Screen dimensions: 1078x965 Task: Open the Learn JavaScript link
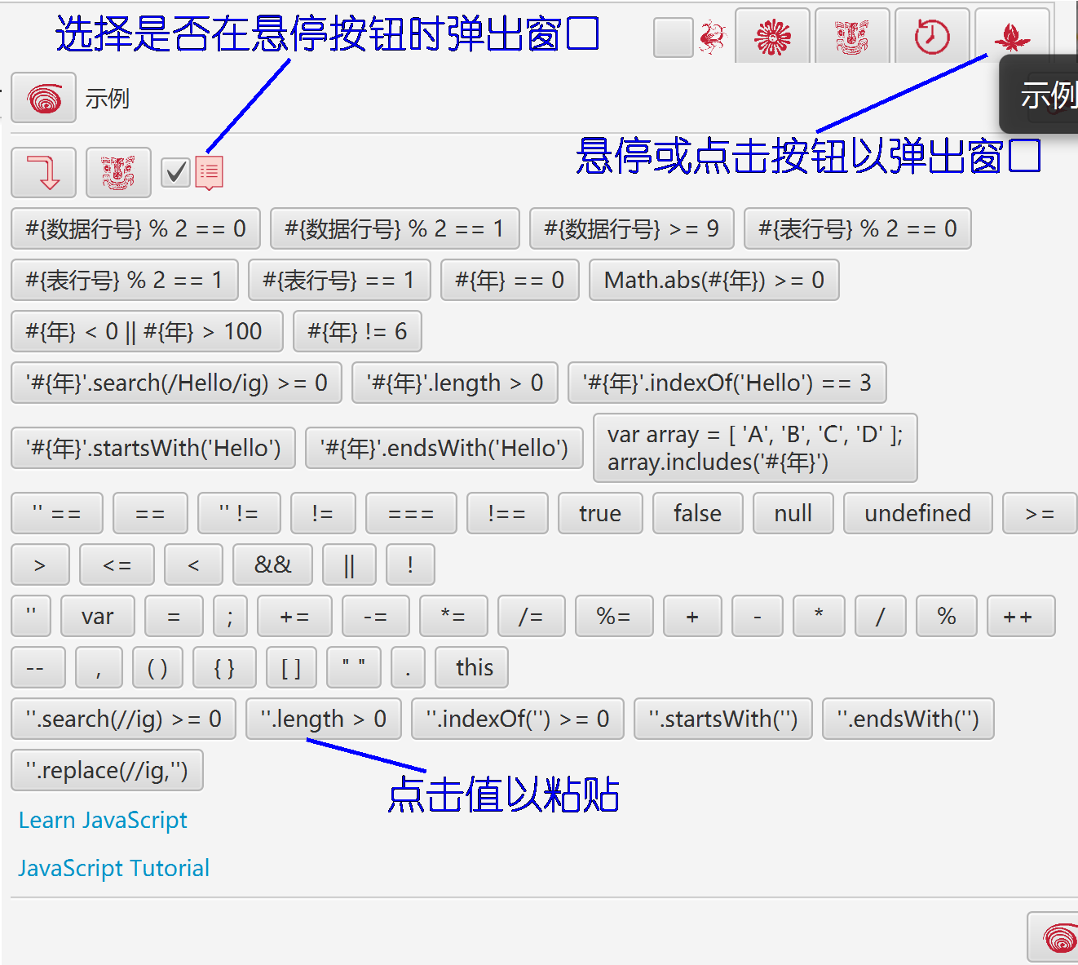103,820
